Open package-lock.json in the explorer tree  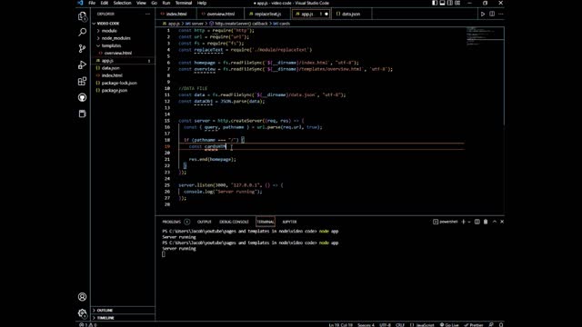coord(123,83)
